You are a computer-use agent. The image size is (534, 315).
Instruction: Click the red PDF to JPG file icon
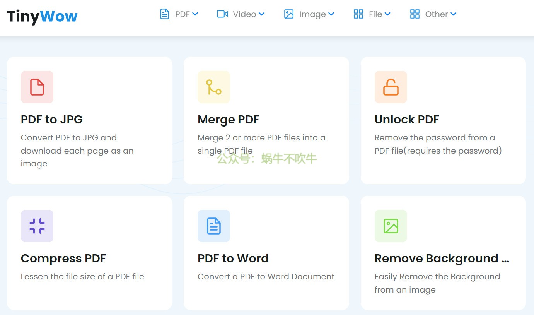click(x=37, y=87)
